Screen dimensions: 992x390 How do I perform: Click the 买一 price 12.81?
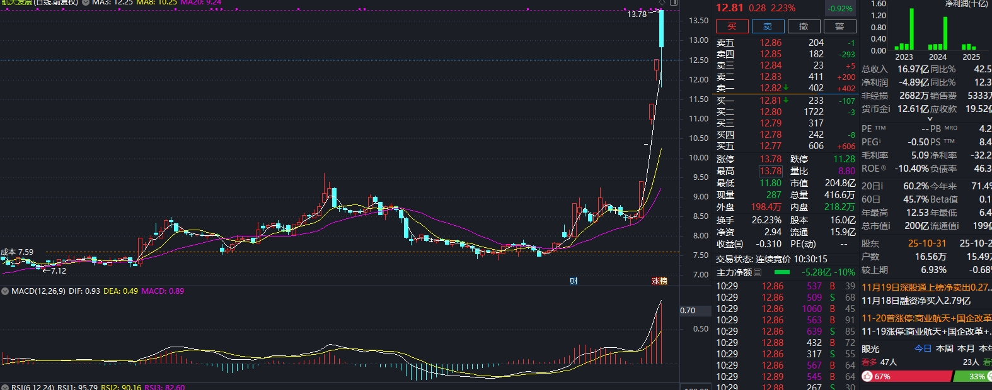[x=770, y=101]
